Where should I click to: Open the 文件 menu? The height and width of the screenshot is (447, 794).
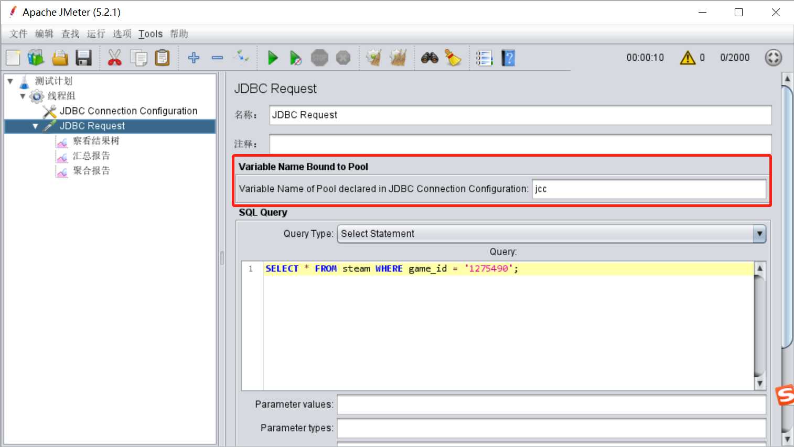pyautogui.click(x=18, y=34)
